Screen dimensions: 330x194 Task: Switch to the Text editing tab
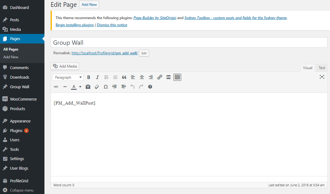(x=322, y=68)
